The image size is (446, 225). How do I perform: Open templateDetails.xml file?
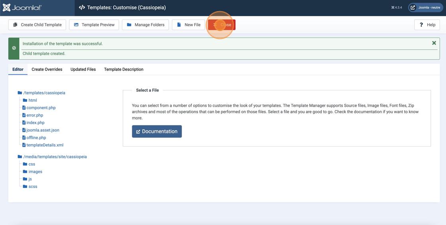click(x=45, y=145)
